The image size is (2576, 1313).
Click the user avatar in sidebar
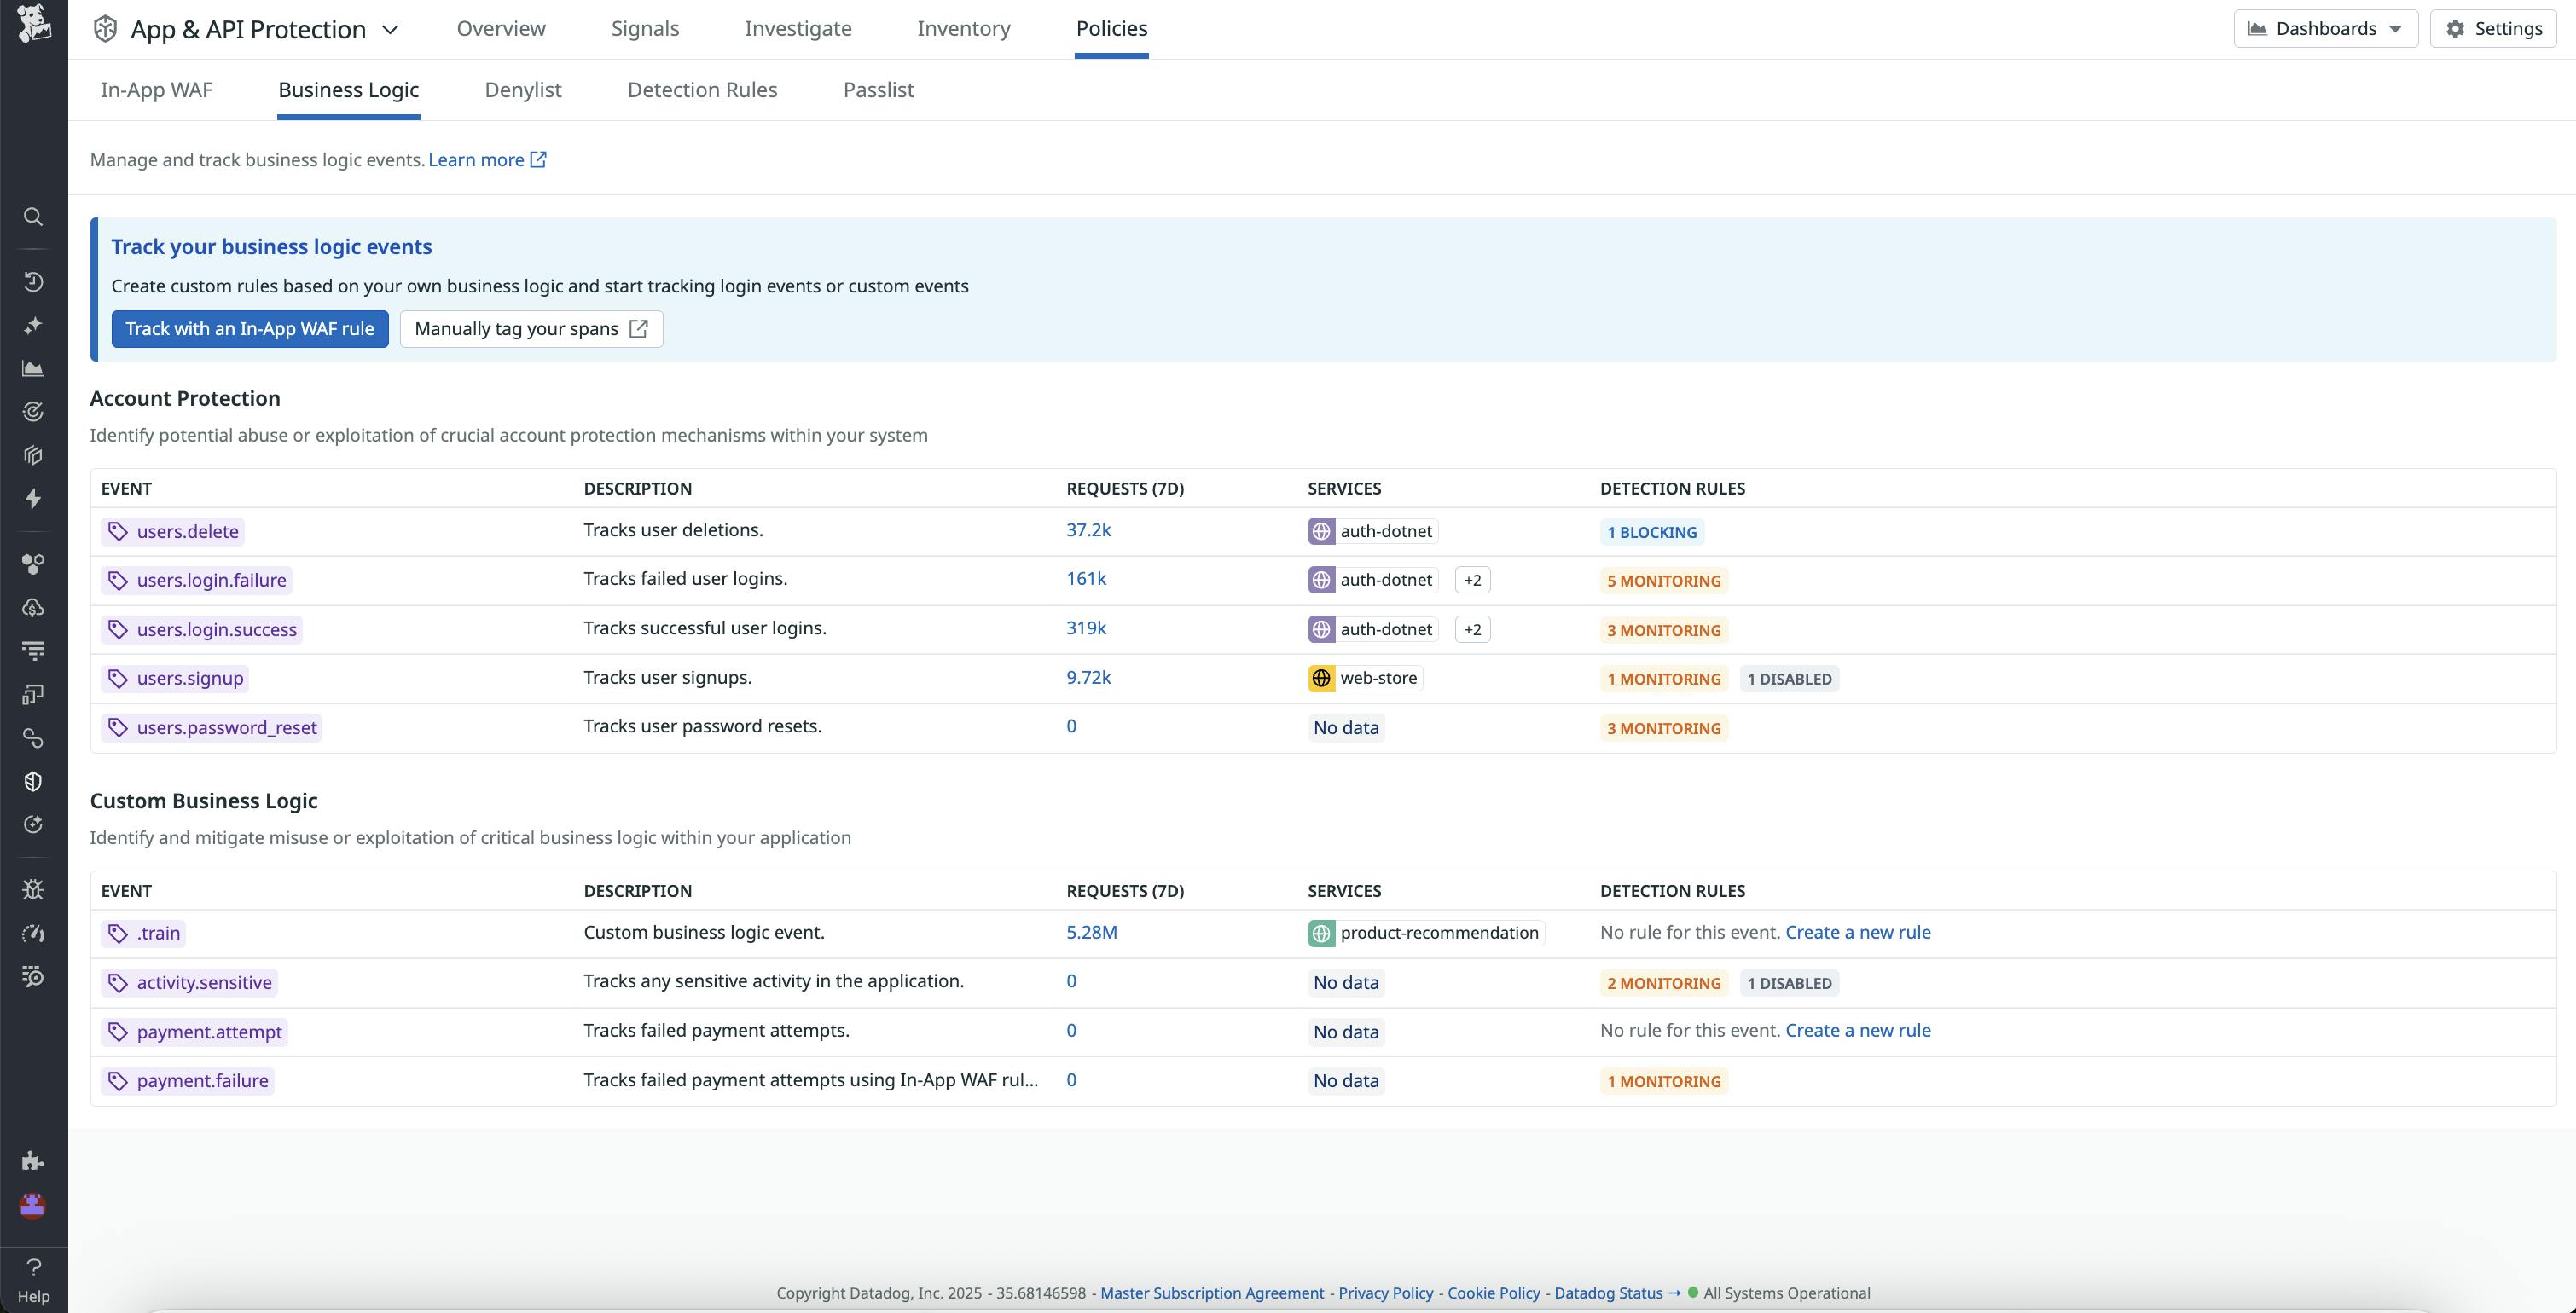[x=33, y=1206]
